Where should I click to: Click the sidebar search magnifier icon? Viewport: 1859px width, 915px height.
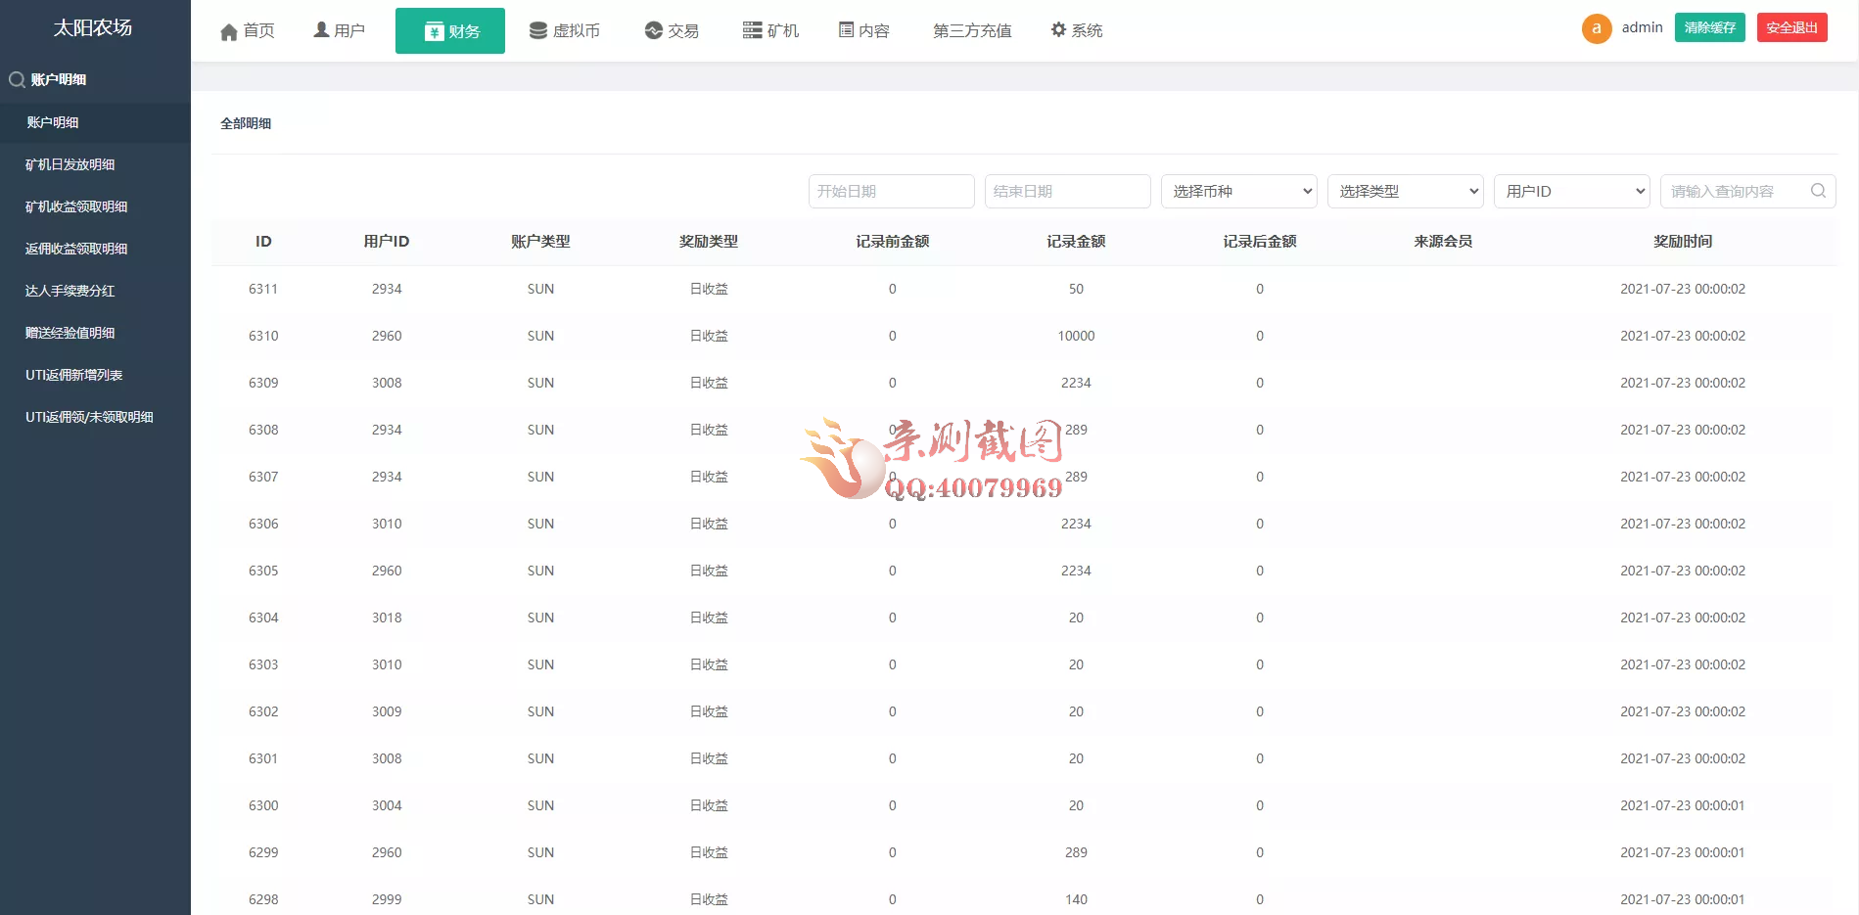click(x=16, y=79)
